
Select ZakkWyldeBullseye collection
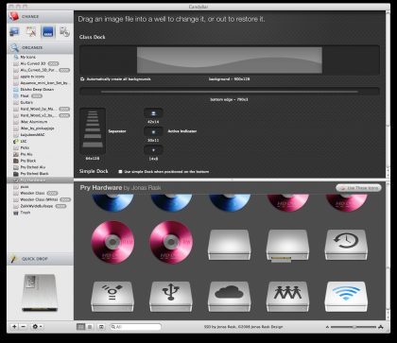pos(40,206)
